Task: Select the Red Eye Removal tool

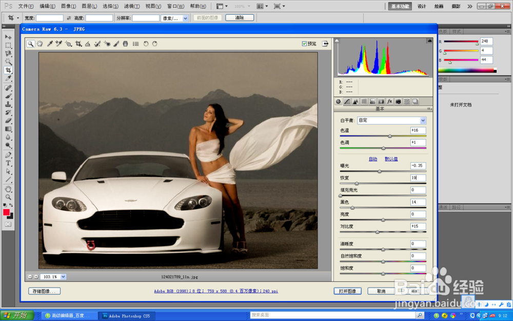Action: click(107, 44)
